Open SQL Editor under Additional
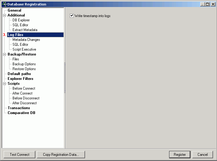This screenshot has width=217, height=161. pos(20,25)
